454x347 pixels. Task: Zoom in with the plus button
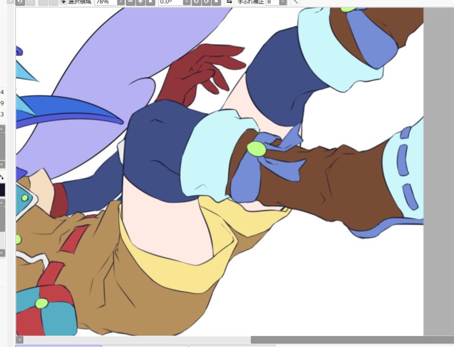coord(140,2)
